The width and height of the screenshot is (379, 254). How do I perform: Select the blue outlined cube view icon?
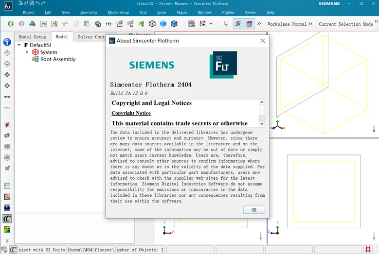174,24
